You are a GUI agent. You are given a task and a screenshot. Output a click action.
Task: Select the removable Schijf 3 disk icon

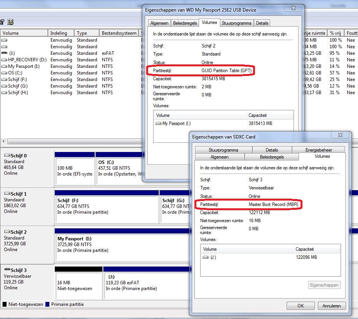coord(7,270)
